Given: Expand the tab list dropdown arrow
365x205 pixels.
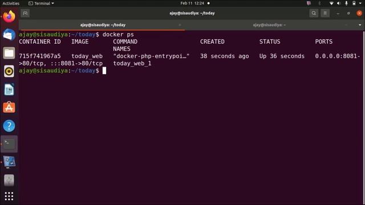Looking at the screenshot, I should click(x=360, y=25).
